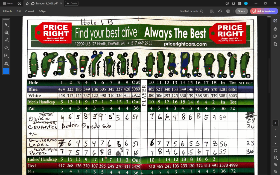280x175 pixels.
Task: Click the current page number box showing 2
Action: coord(275,123)
